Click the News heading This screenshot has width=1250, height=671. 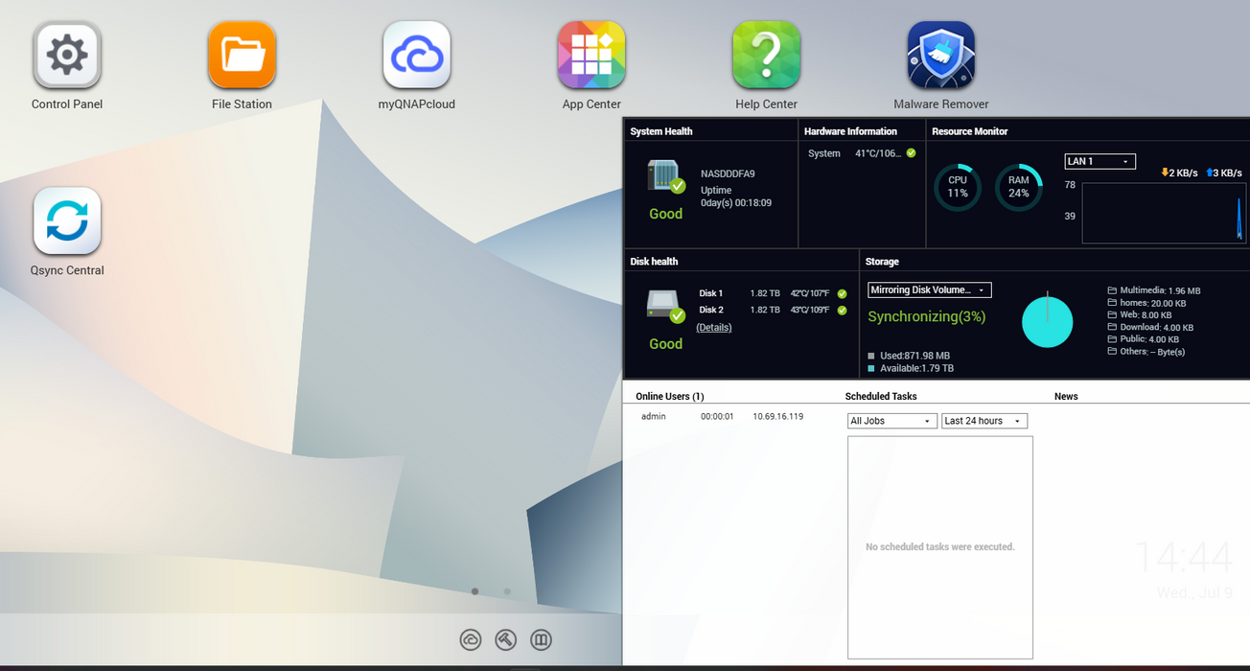tap(1066, 396)
